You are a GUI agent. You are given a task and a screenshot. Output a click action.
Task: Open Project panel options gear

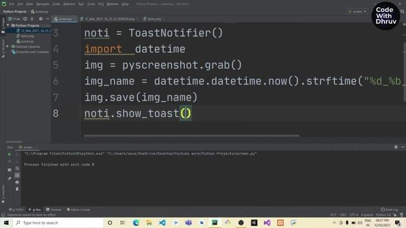[x=41, y=19]
